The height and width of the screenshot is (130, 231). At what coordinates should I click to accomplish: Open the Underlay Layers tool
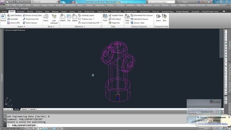click(x=86, y=15)
